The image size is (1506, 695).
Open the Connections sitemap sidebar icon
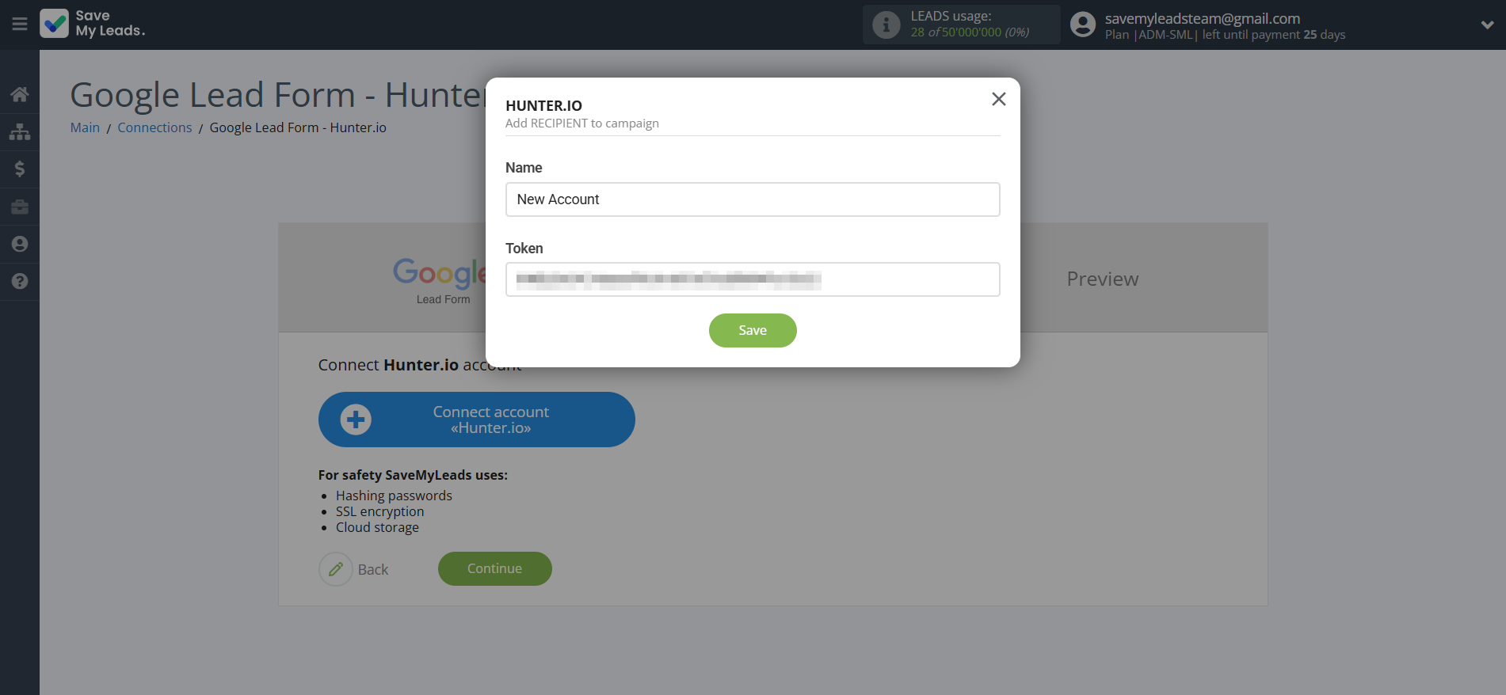pyautogui.click(x=20, y=131)
